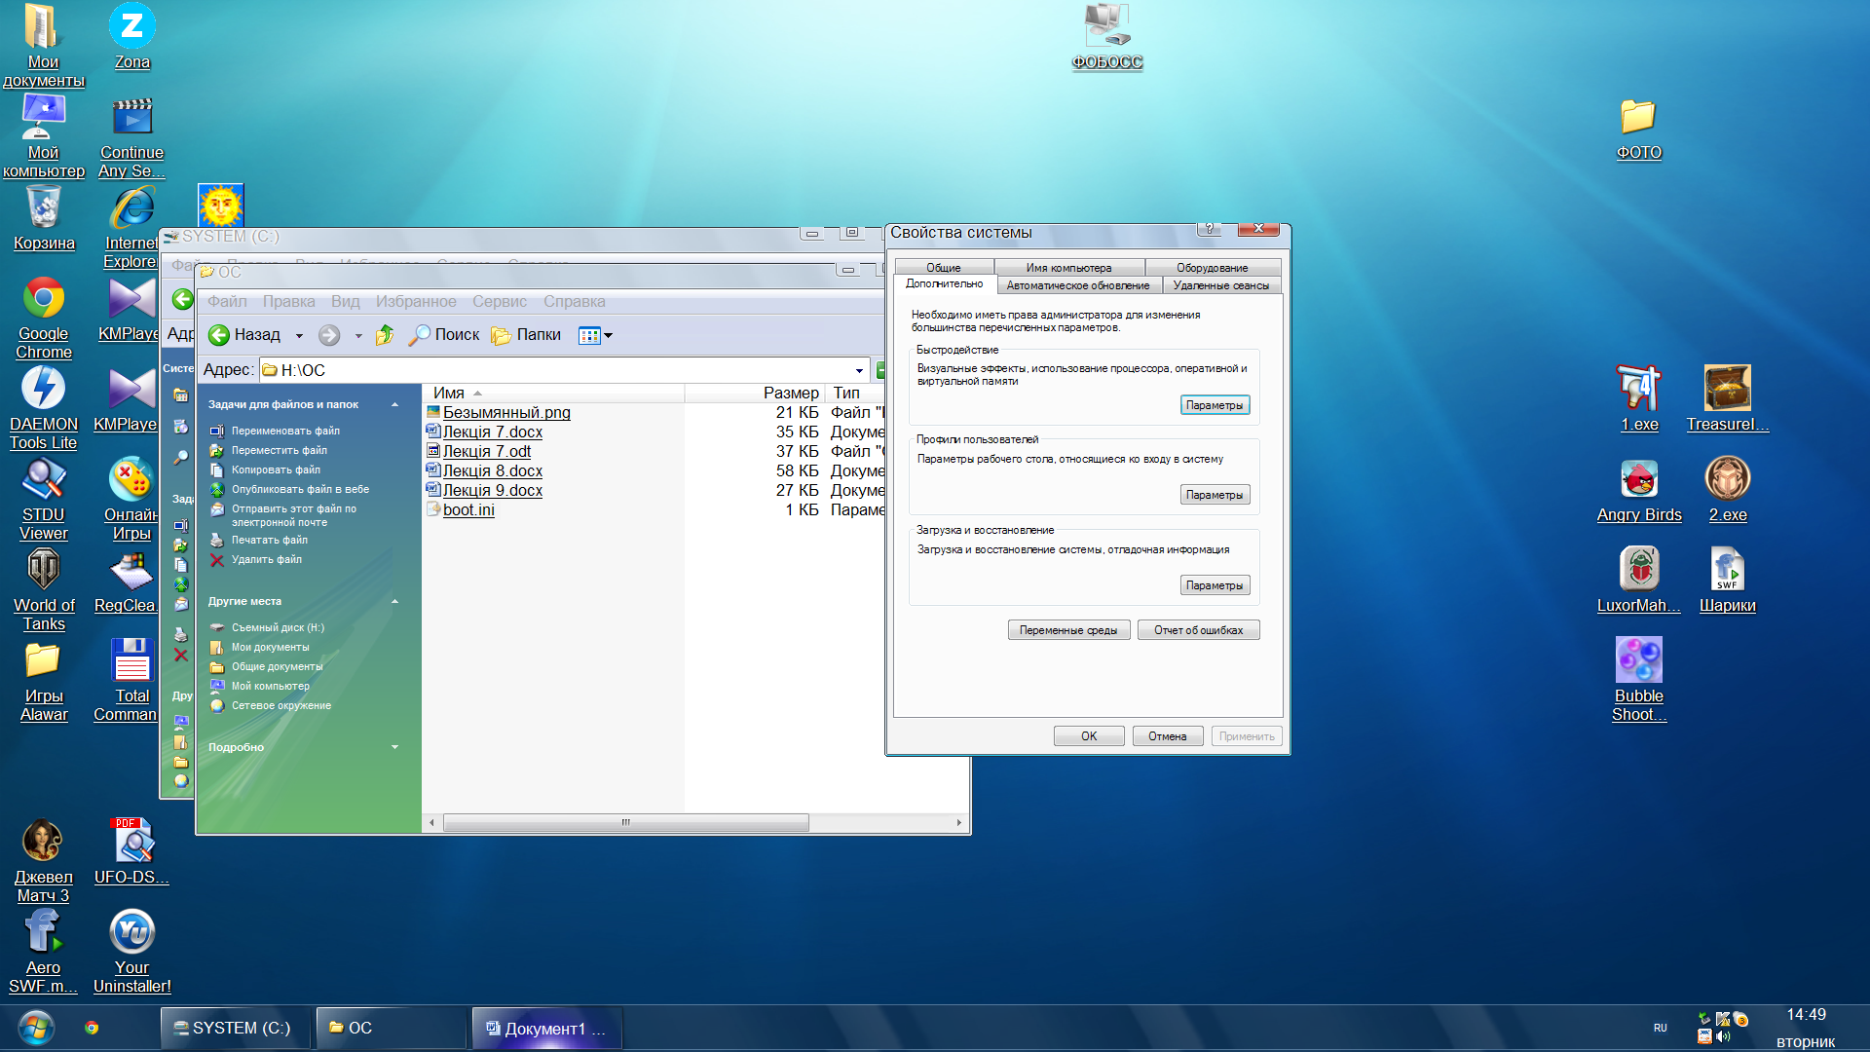Open UFO-DS PDF file icon
1870x1052 pixels.
(x=132, y=852)
